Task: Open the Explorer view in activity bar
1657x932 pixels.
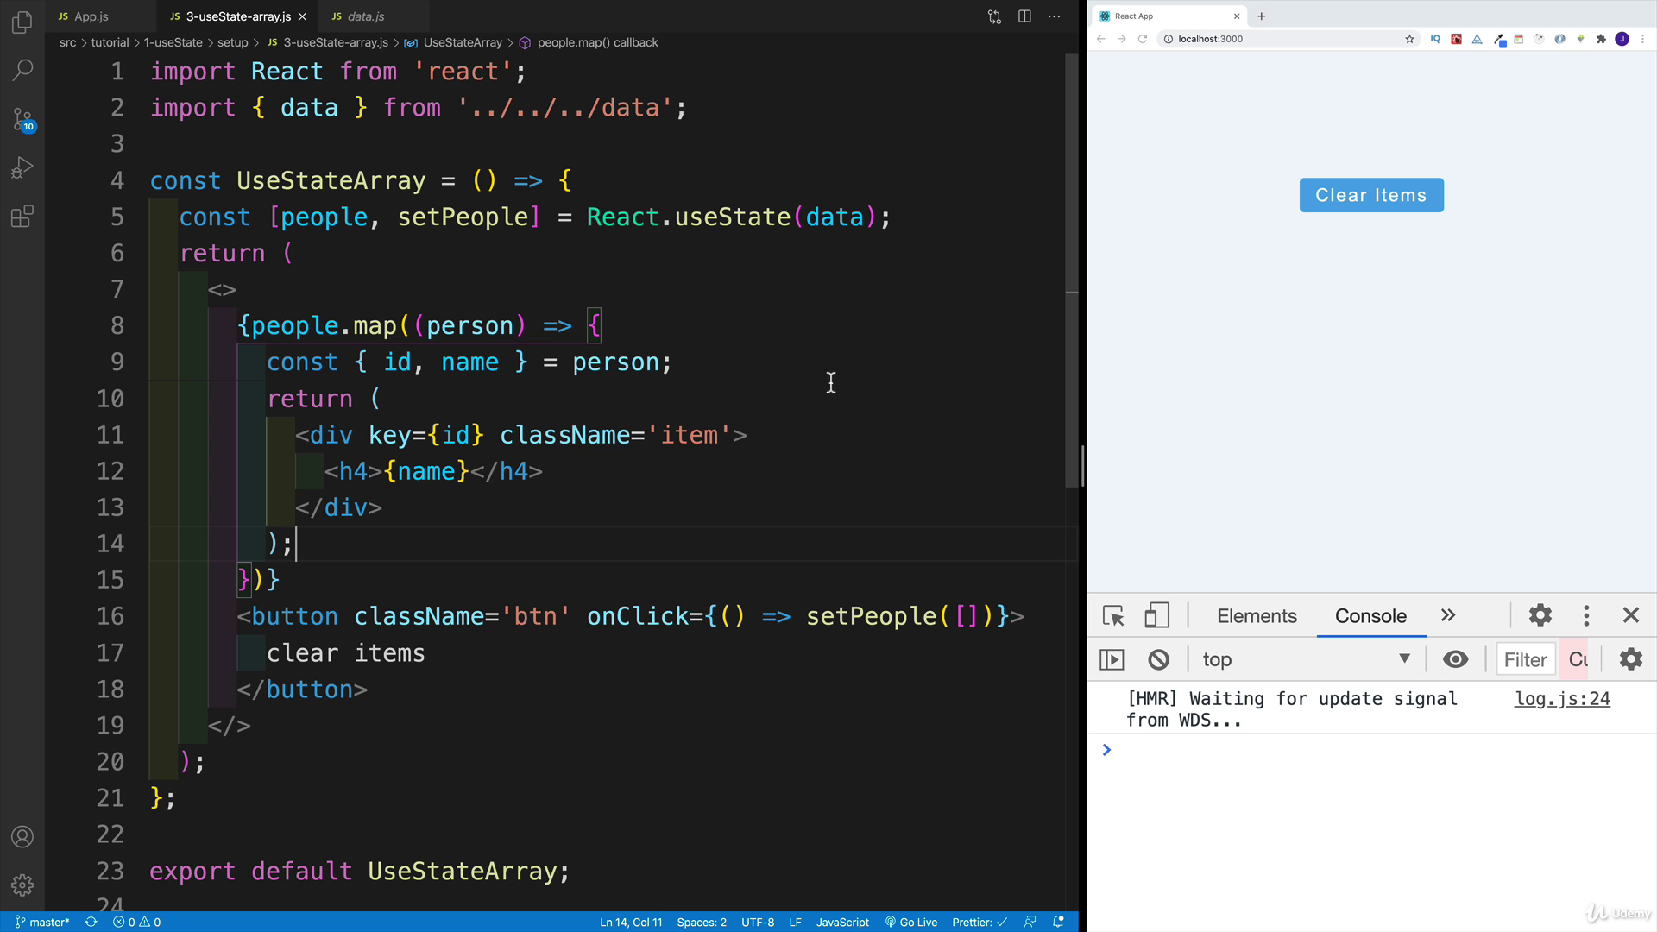Action: click(x=22, y=22)
